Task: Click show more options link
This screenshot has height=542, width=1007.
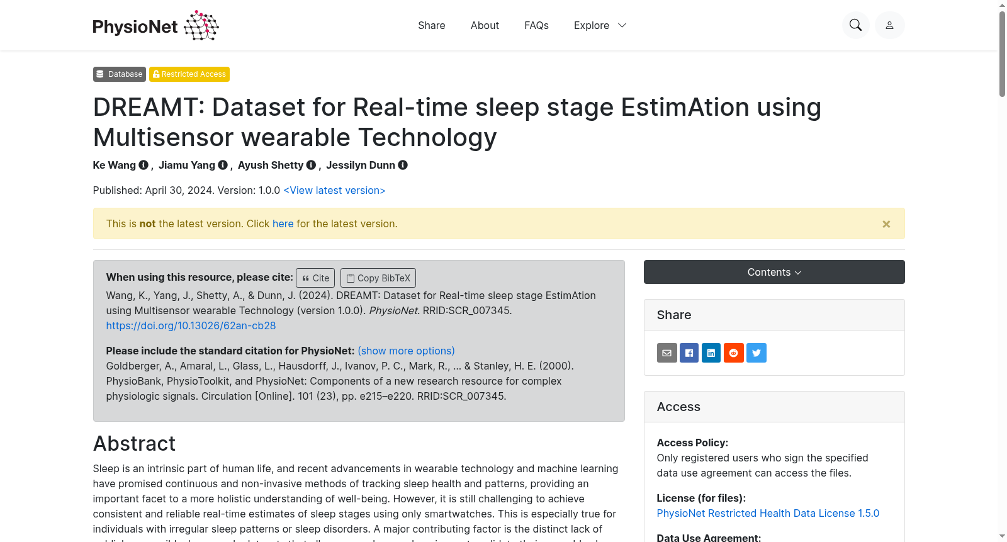Action: (406, 351)
